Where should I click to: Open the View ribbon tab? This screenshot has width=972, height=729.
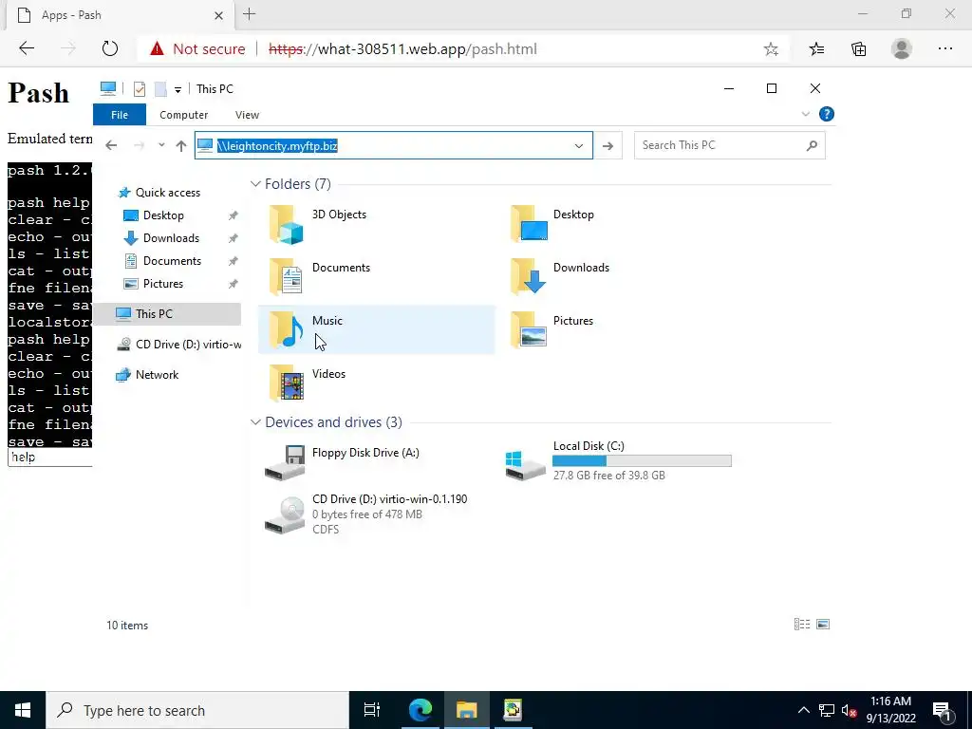click(247, 115)
